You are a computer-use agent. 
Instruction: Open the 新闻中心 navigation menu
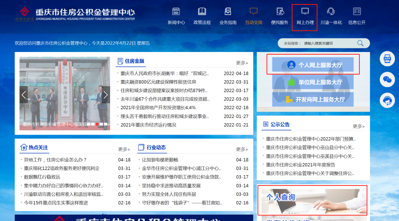coord(176,17)
